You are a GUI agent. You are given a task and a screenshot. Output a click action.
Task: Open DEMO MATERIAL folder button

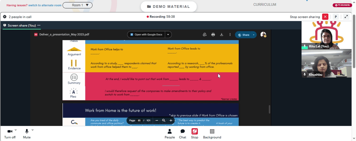[168, 7]
